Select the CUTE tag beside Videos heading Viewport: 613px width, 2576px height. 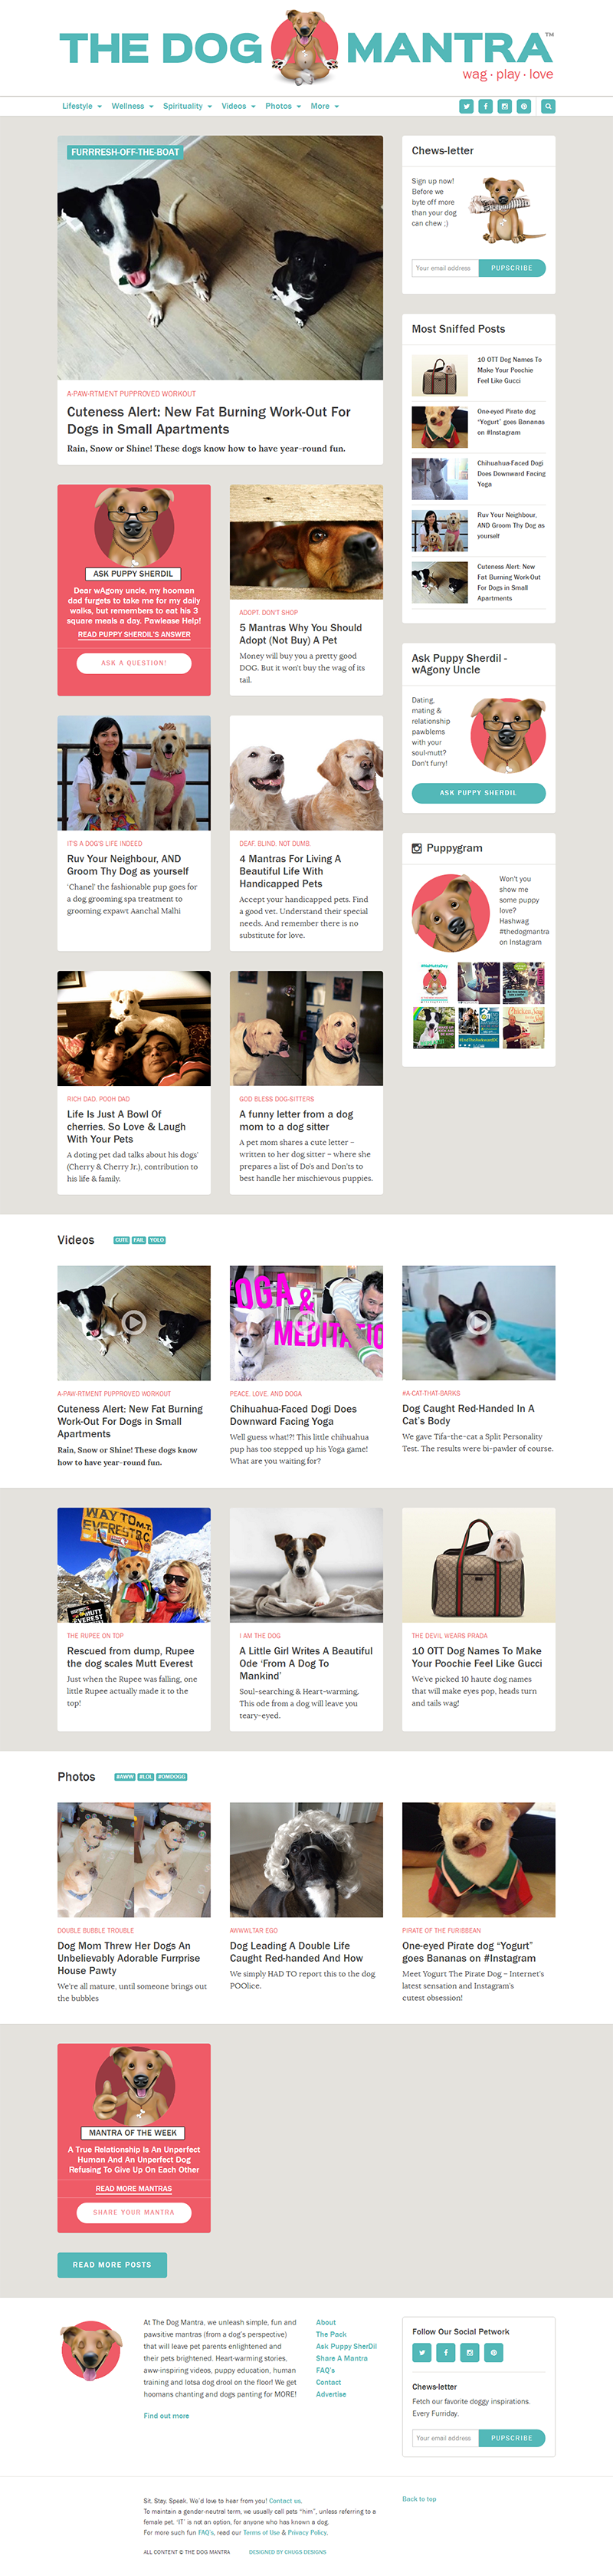tap(121, 1240)
